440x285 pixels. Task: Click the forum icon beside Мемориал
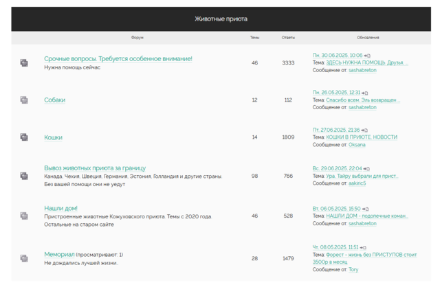tap(24, 258)
